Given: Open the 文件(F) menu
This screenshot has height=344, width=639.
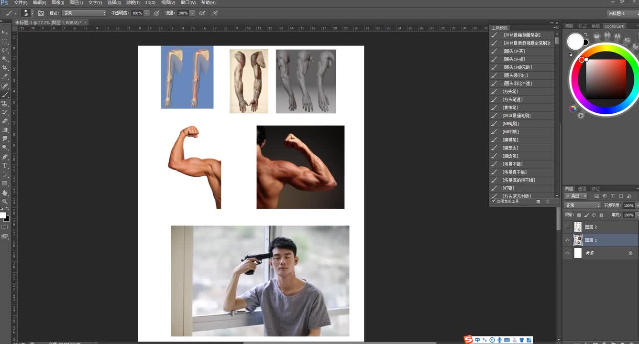Looking at the screenshot, I should (x=21, y=3).
